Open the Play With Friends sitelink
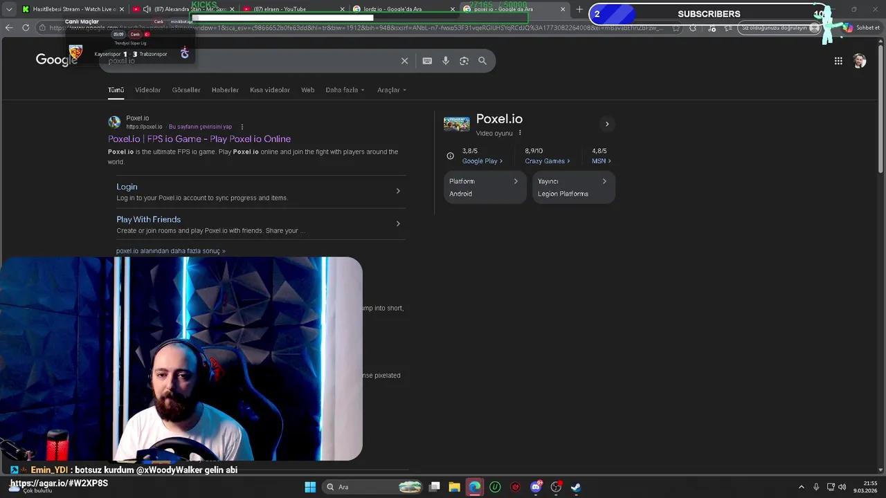The height and width of the screenshot is (498, 886). [x=148, y=219]
